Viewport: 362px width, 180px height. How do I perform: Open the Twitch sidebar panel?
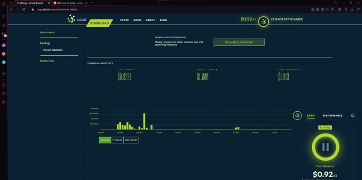[4, 34]
